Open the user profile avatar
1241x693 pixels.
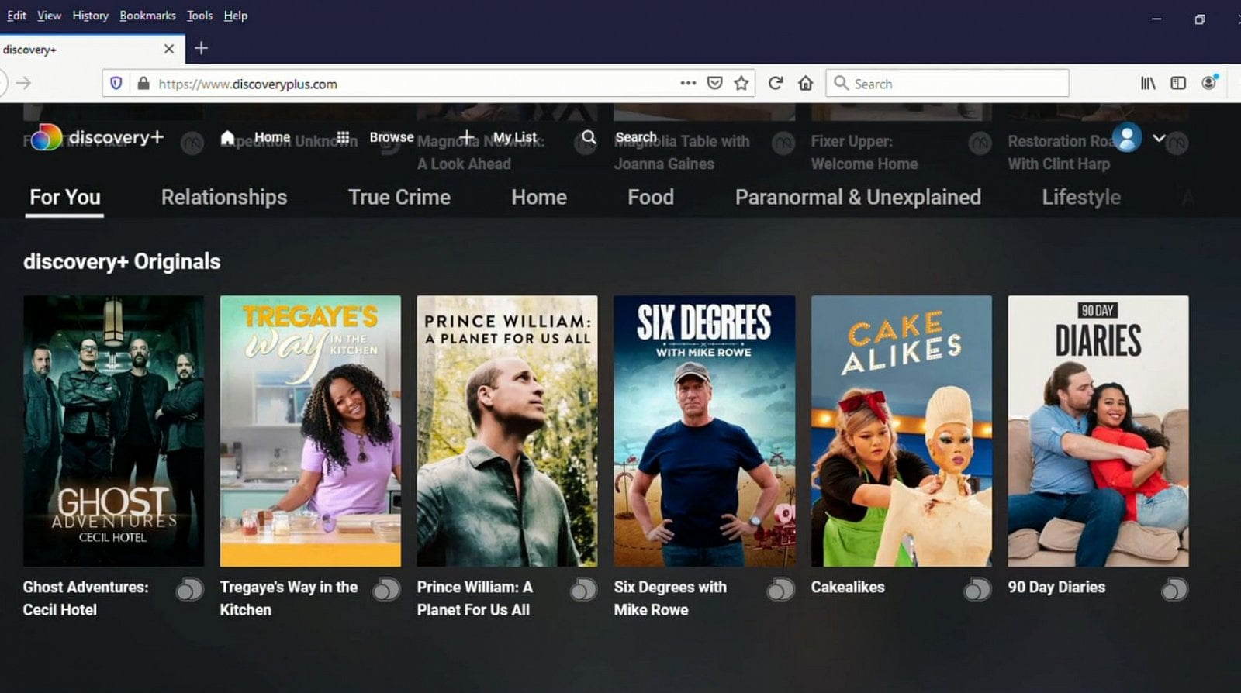point(1126,138)
